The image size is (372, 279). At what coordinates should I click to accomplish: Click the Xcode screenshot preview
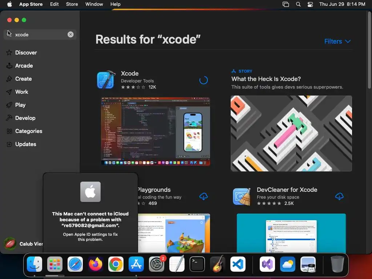(155, 131)
